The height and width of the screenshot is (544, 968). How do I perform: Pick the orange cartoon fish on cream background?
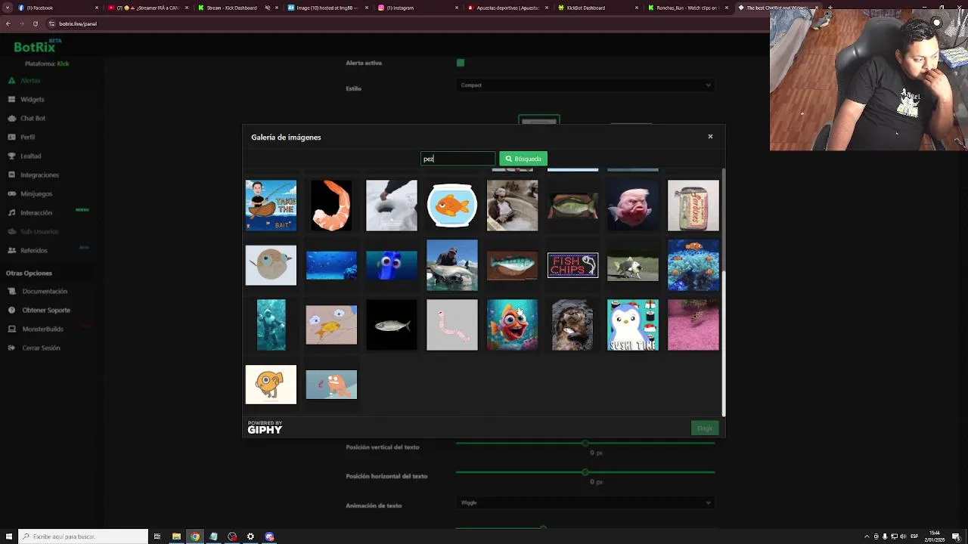click(271, 385)
